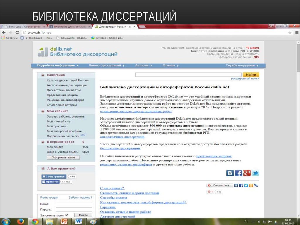Bookmark this page with the star icon
Image resolution: width=300 pixels, height=225 pixels.
tap(290, 33)
